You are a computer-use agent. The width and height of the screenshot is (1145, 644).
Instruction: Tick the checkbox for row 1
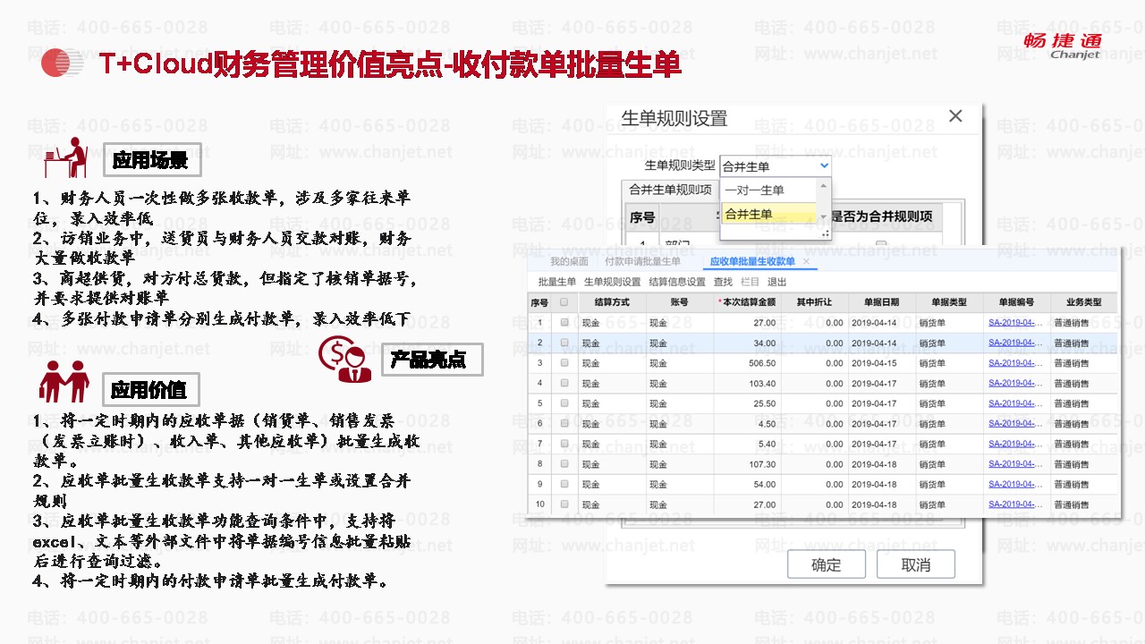(x=564, y=323)
